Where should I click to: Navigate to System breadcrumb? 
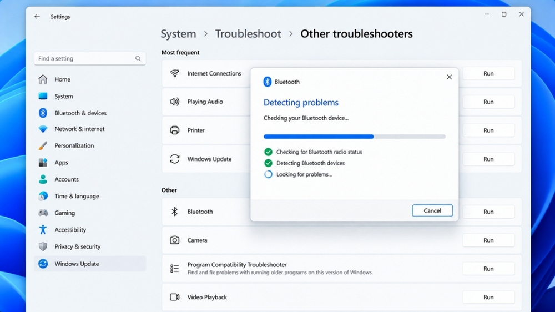pyautogui.click(x=178, y=34)
